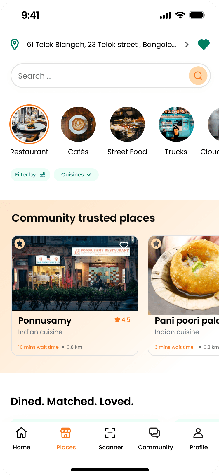Open the Ponnusamy restaurant photo
This screenshot has width=219, height=476.
pyautogui.click(x=75, y=273)
